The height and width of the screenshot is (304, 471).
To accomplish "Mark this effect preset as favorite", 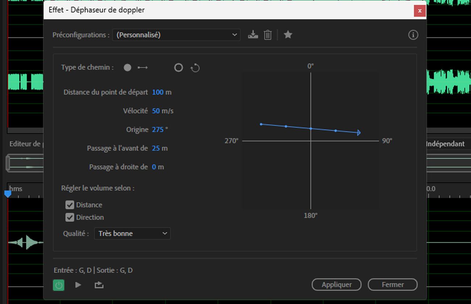I will pos(288,34).
